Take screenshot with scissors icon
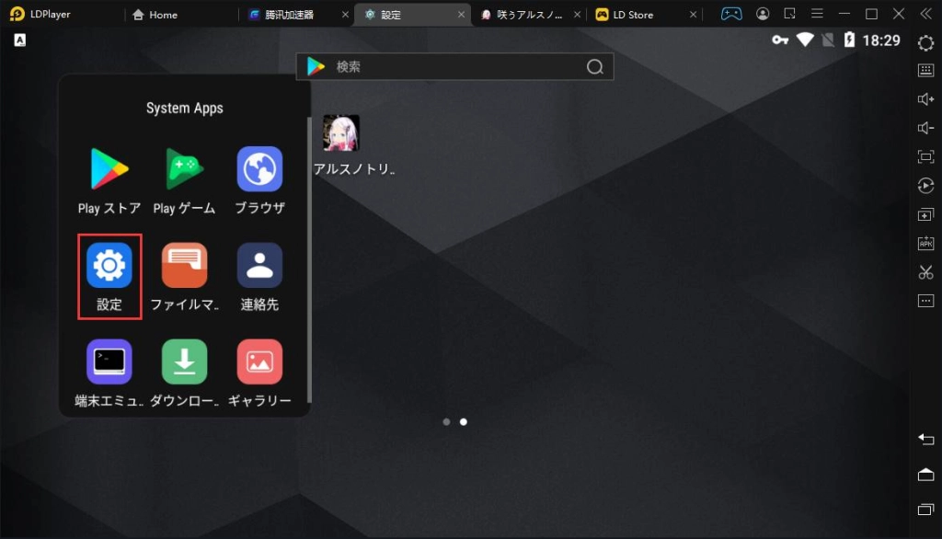Screen dimensions: 942x539 pyautogui.click(x=925, y=272)
